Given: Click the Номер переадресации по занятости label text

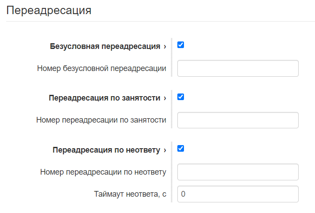Looking at the screenshot, I should [x=101, y=120].
